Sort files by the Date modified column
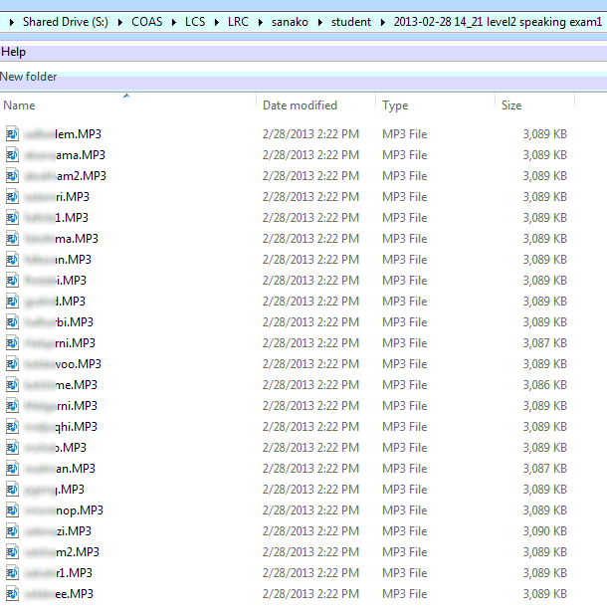607x612 pixels. pyautogui.click(x=300, y=105)
